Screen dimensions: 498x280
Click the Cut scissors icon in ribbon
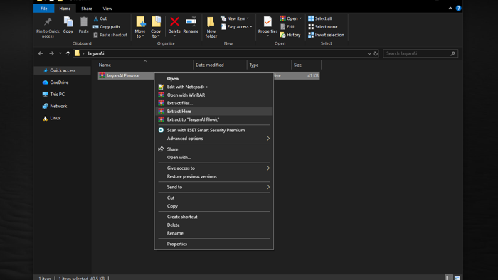(x=96, y=18)
